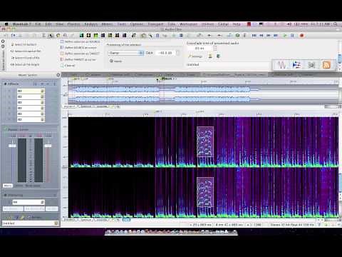Click the right master level fader handle
Screen dimensions: 342x257
[x=48, y=146]
